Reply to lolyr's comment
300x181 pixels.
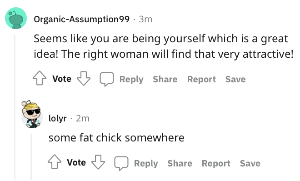click(146, 163)
